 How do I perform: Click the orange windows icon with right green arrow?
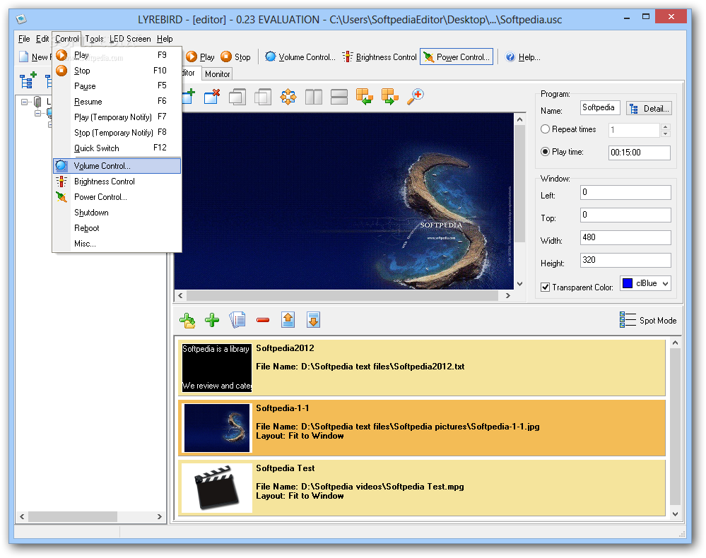(x=390, y=96)
